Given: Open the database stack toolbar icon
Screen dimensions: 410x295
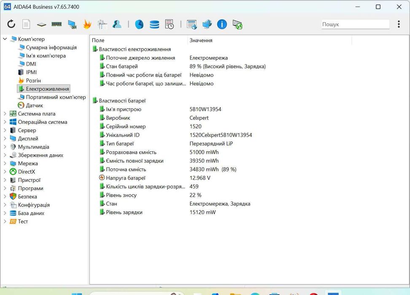Looking at the screenshot, I should point(154,24).
